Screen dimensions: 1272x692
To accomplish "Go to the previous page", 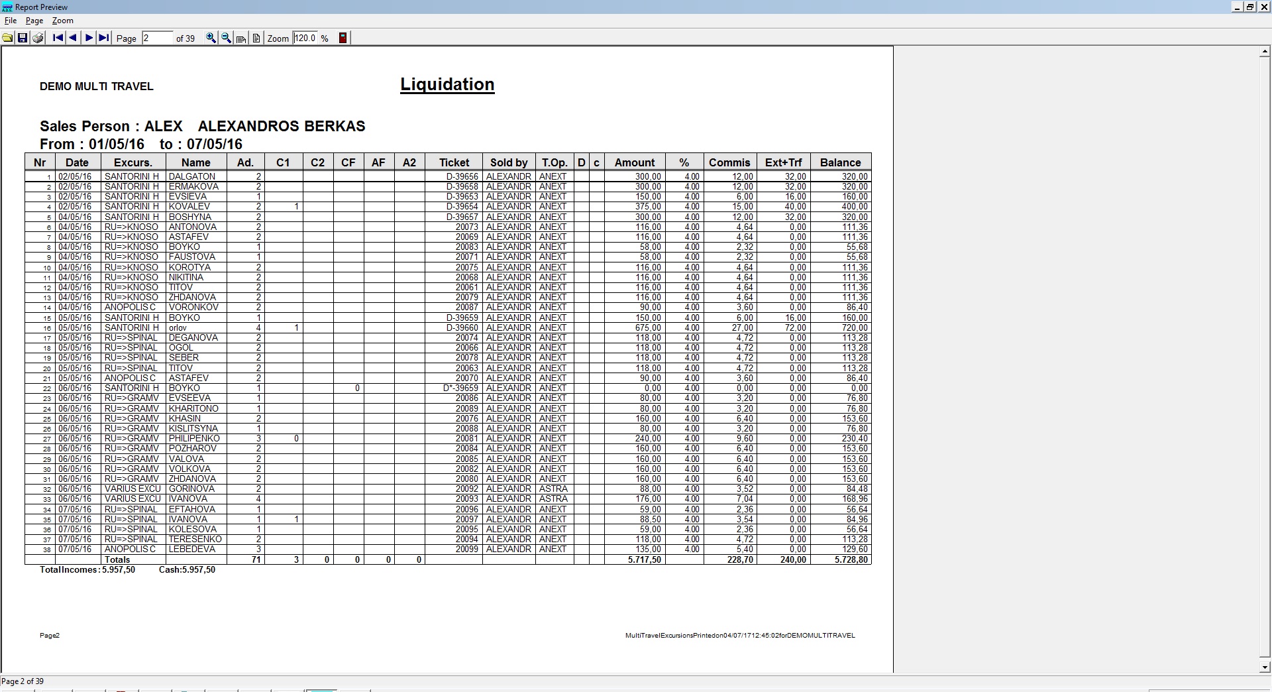I will click(x=73, y=38).
